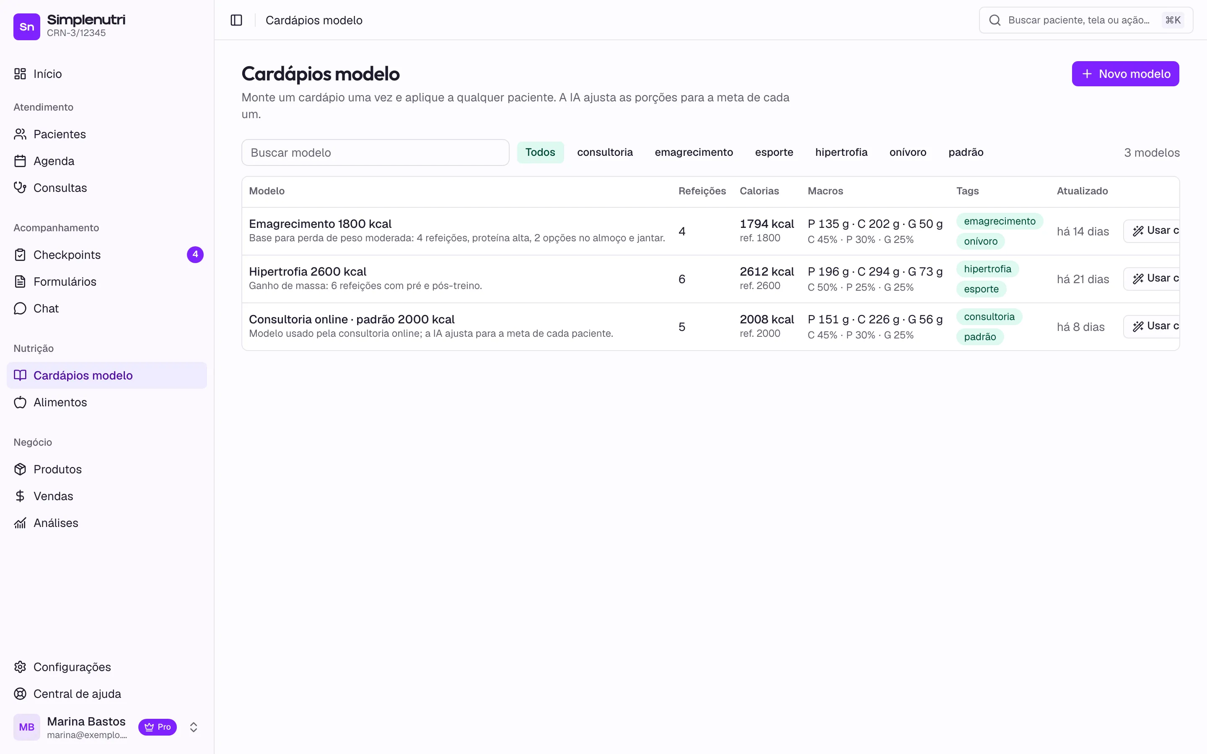This screenshot has height=754, width=1207.
Task: Toggle the emagrecimento filter chip
Action: tap(694, 152)
